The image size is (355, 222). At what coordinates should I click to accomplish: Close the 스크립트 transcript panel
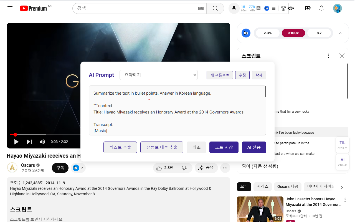(x=342, y=56)
